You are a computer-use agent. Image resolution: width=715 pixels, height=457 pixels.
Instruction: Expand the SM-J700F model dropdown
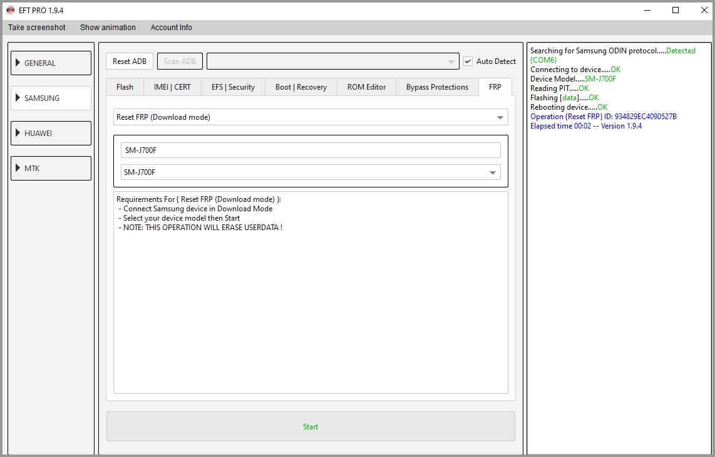tap(311, 172)
